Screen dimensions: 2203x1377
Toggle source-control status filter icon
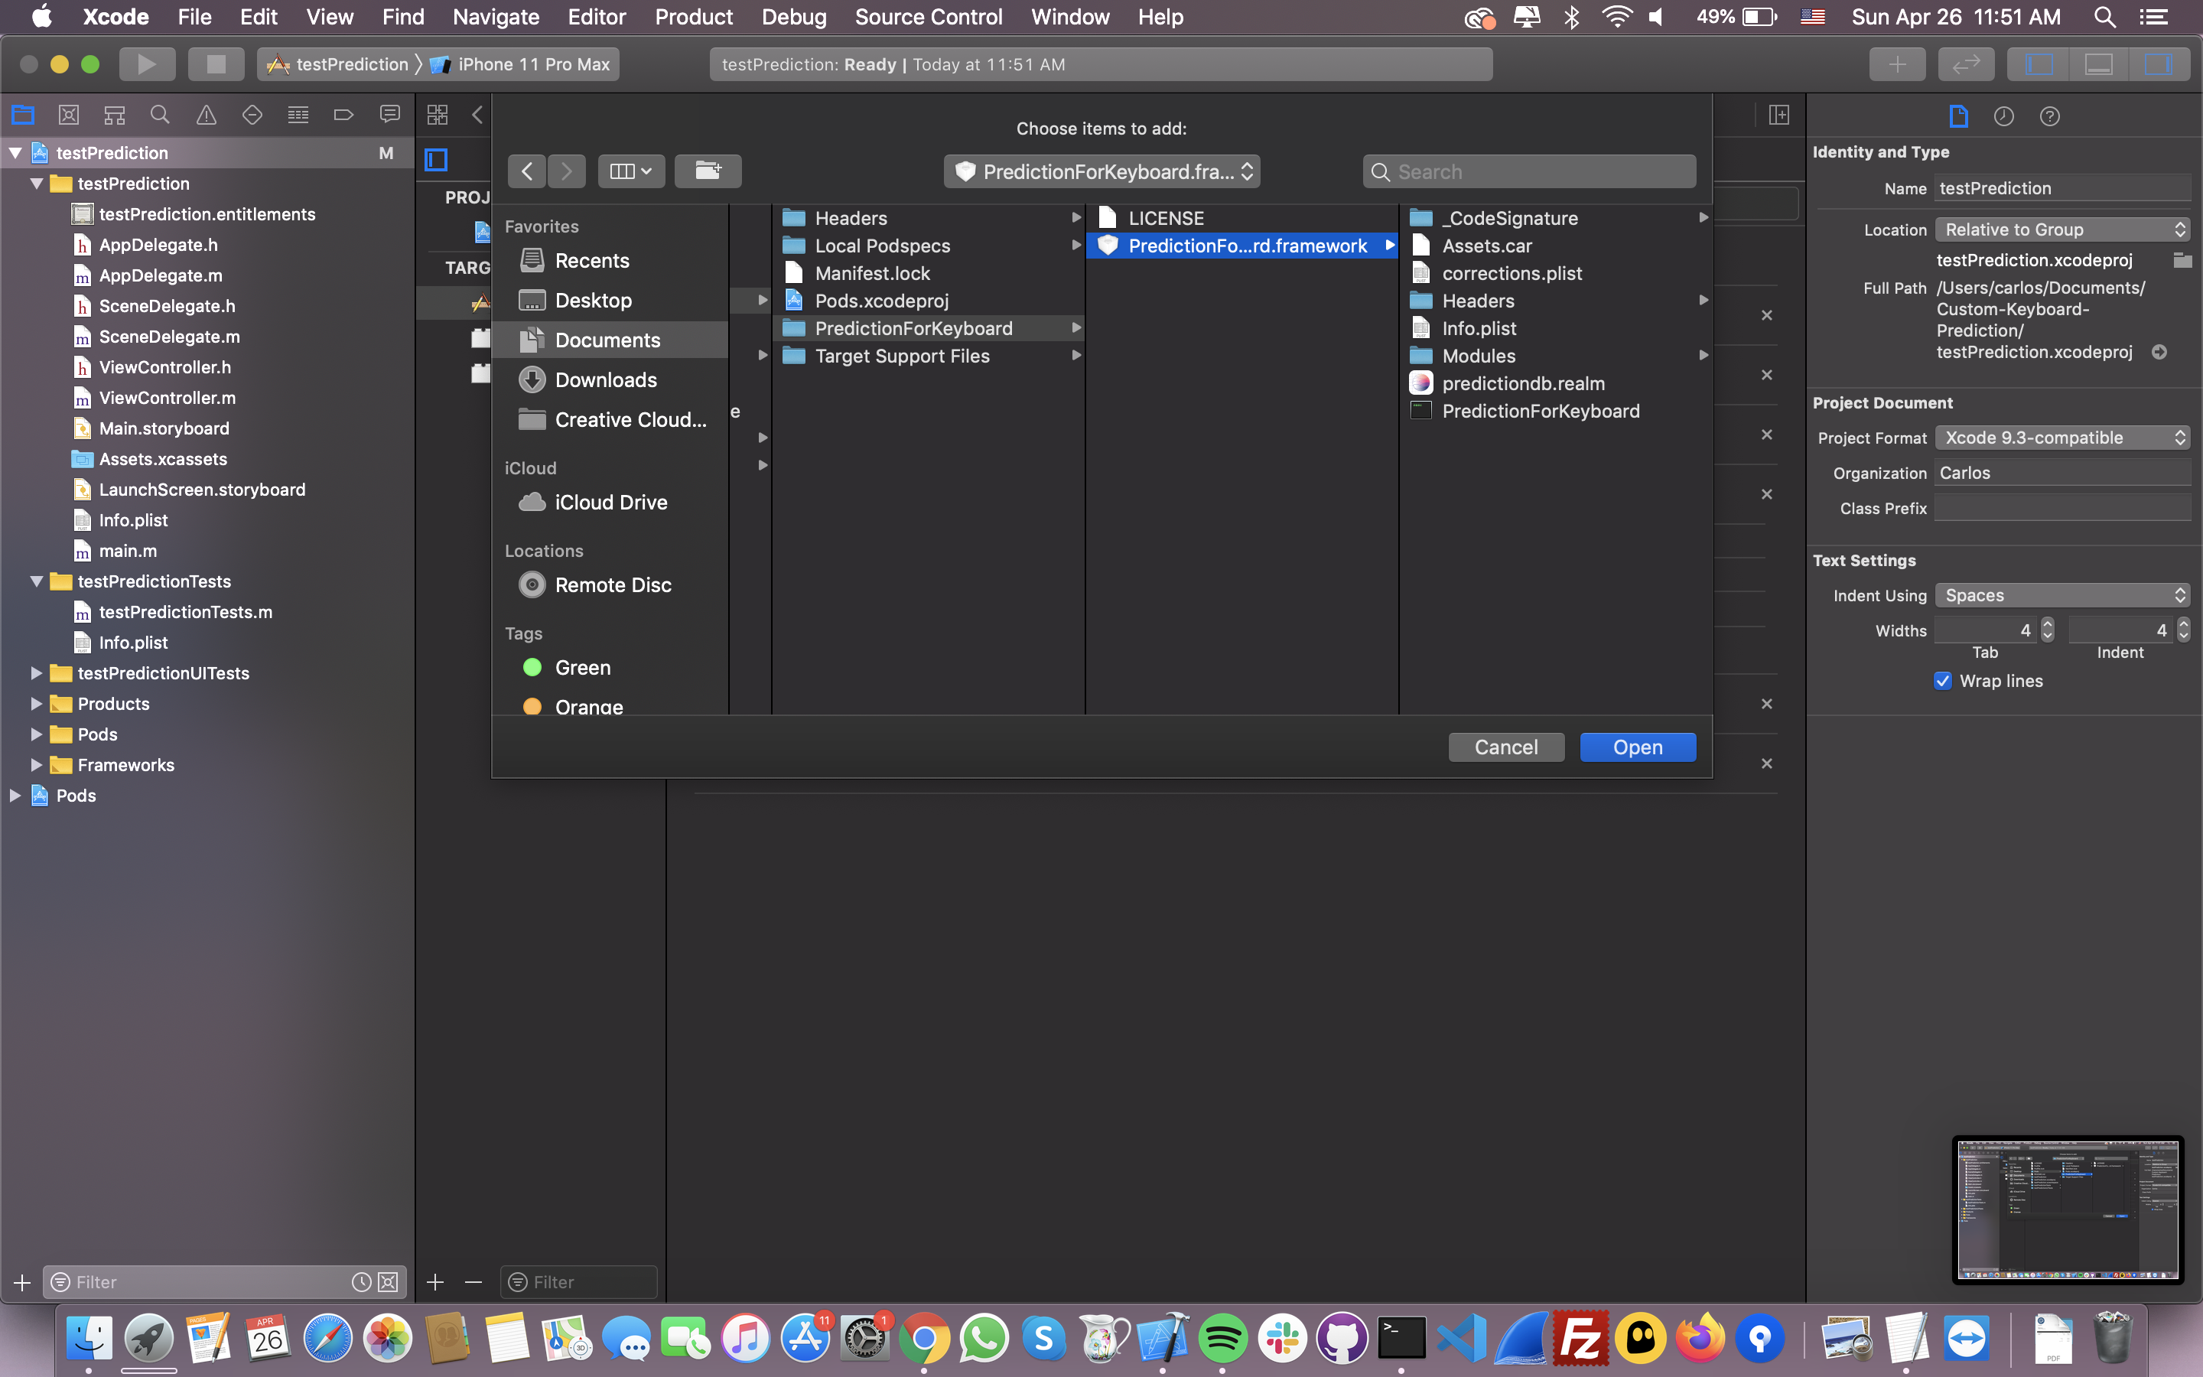point(388,1282)
